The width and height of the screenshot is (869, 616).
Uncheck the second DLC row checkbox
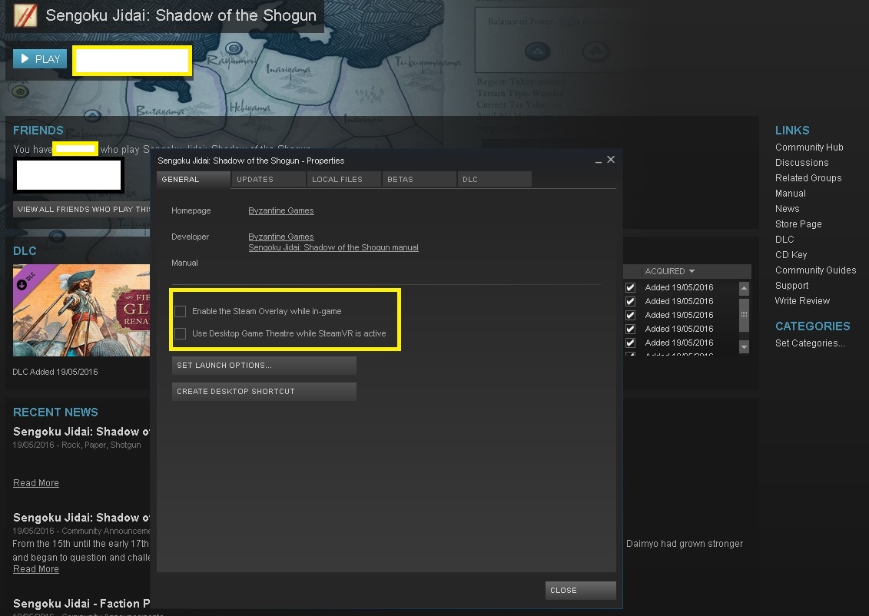click(x=630, y=301)
